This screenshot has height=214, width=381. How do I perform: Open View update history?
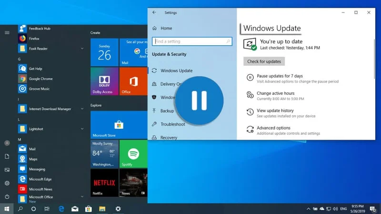[x=281, y=113]
